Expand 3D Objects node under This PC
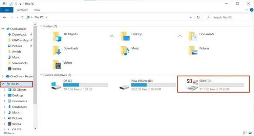Screen dimensions: 254x136 coord(4,90)
